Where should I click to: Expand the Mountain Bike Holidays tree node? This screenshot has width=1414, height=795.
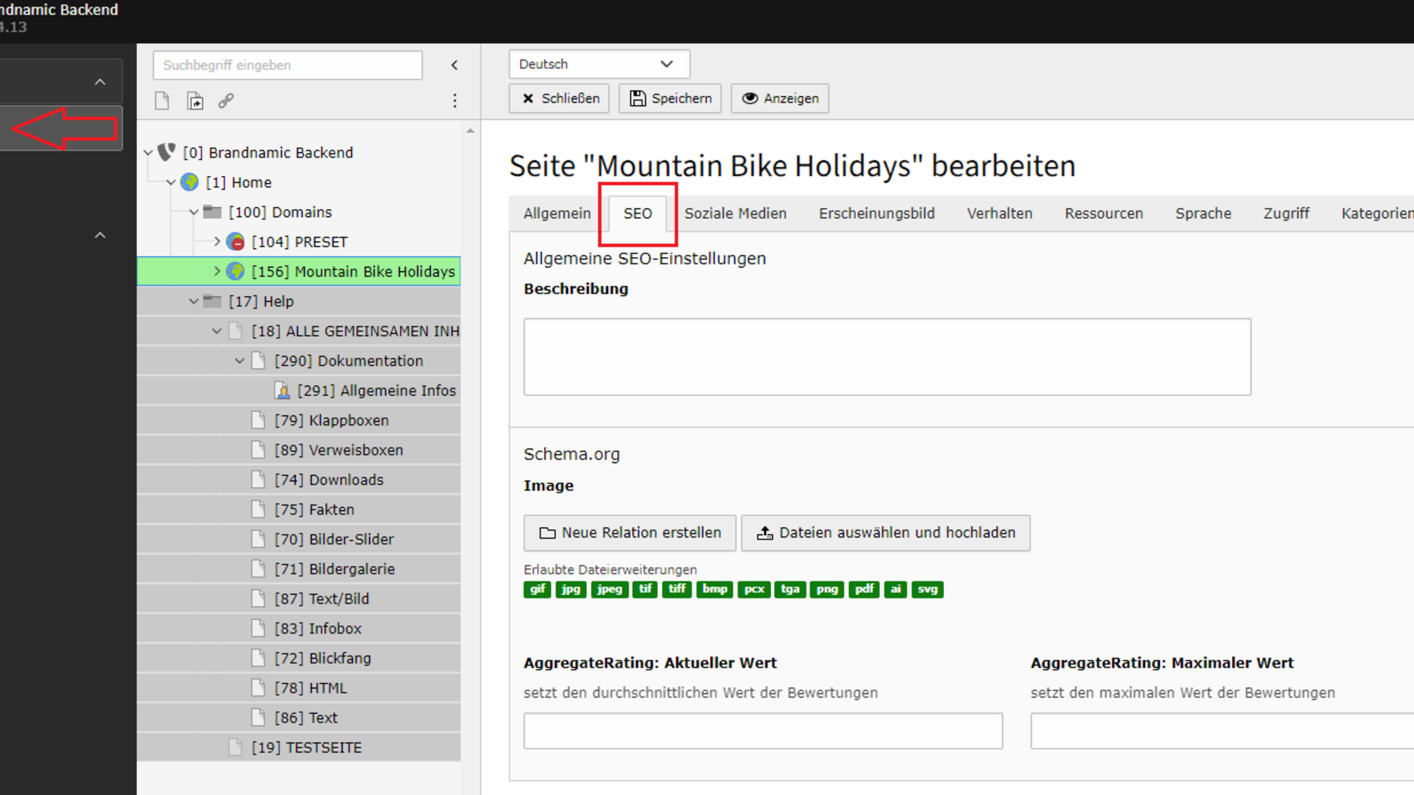[217, 271]
